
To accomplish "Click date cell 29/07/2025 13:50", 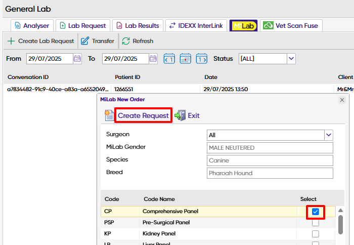I will 226,89.
